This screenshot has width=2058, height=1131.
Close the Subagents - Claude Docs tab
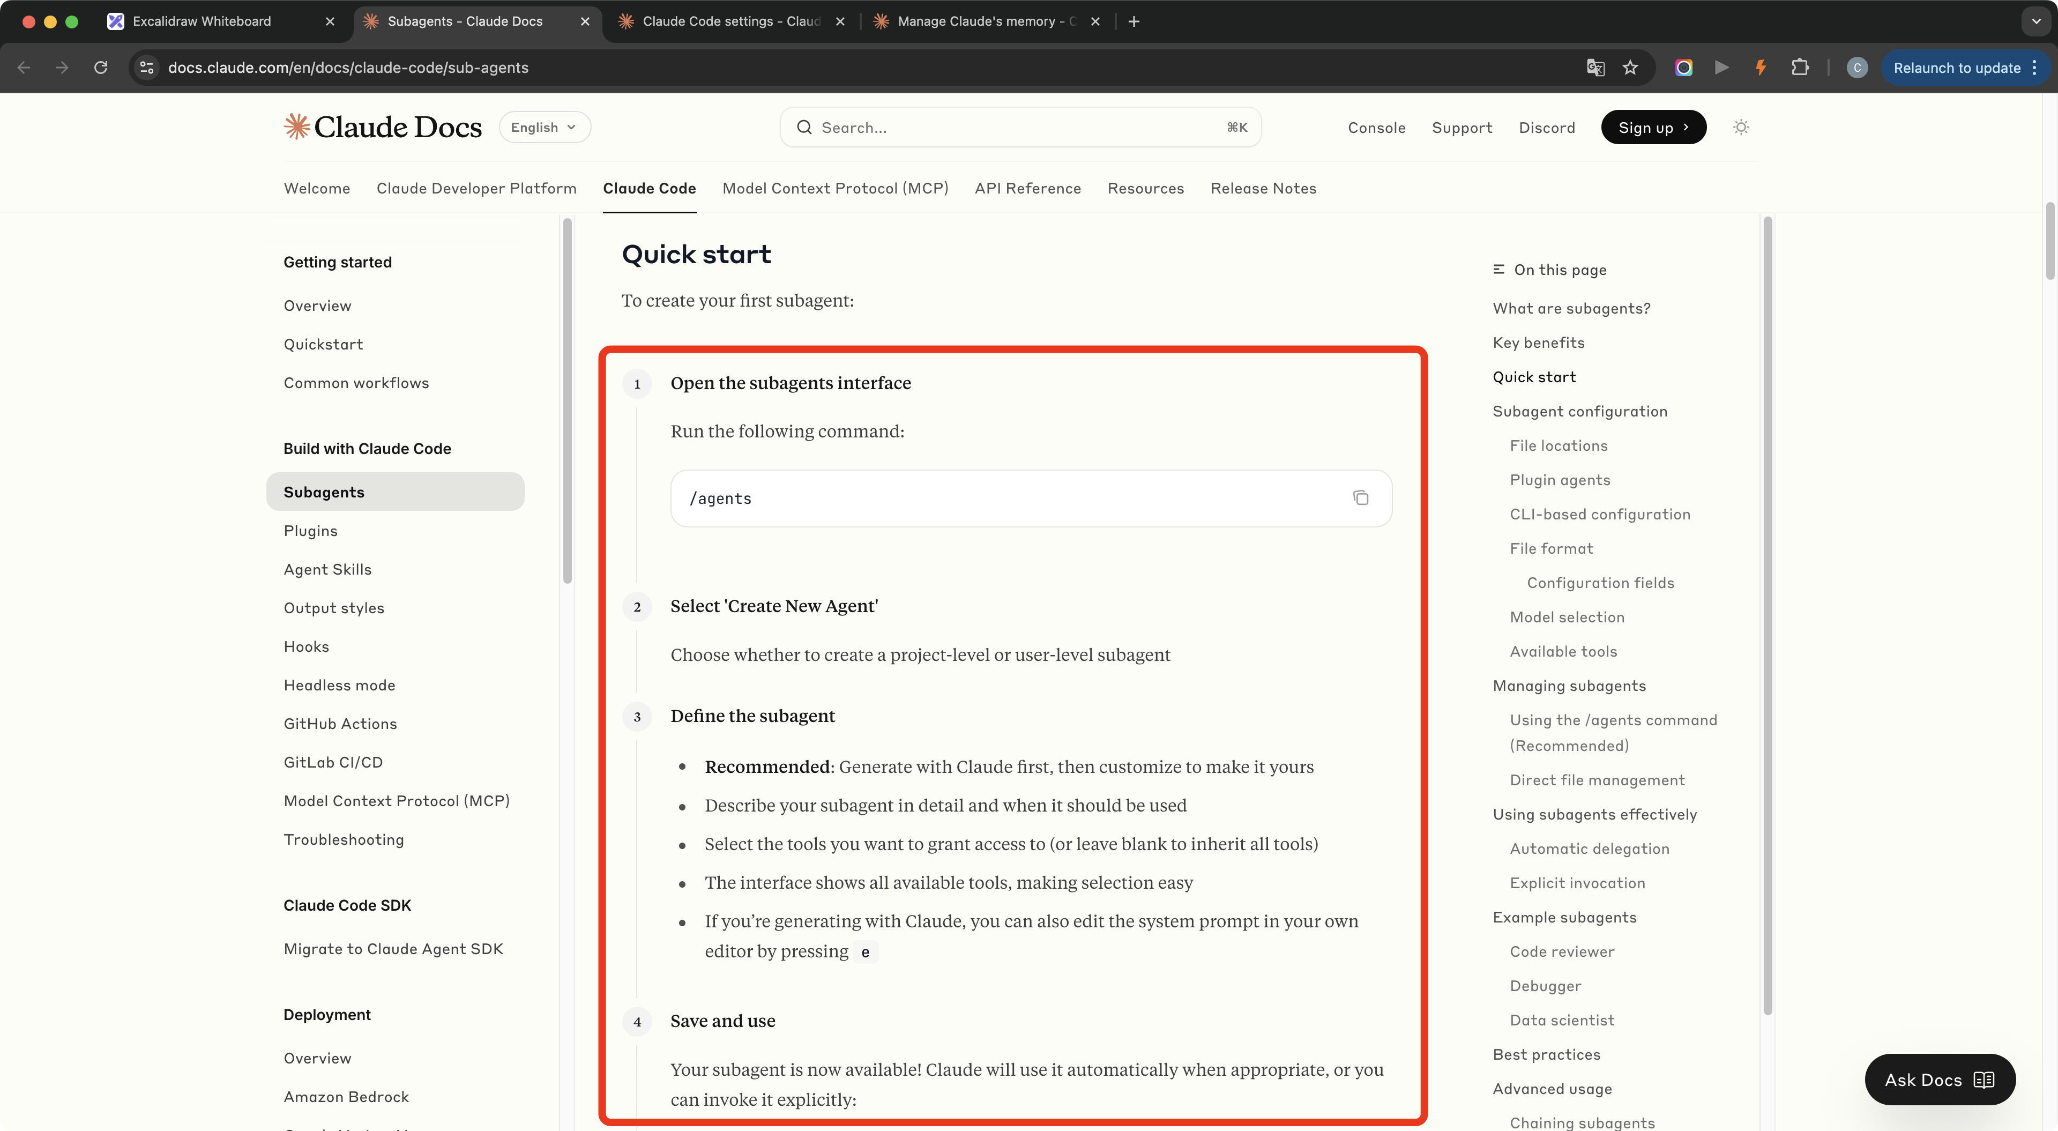click(x=586, y=21)
